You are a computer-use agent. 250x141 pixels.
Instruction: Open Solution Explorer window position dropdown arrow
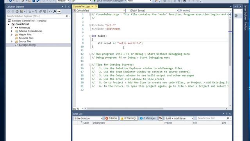pos(62,7)
